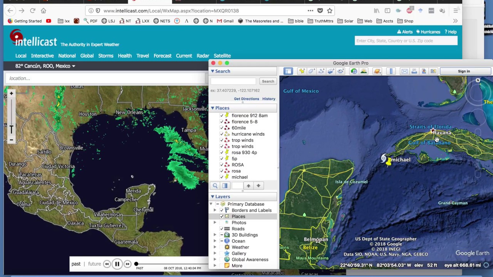Open Intellicast Alerts link
493x277 pixels.
pyautogui.click(x=405, y=32)
